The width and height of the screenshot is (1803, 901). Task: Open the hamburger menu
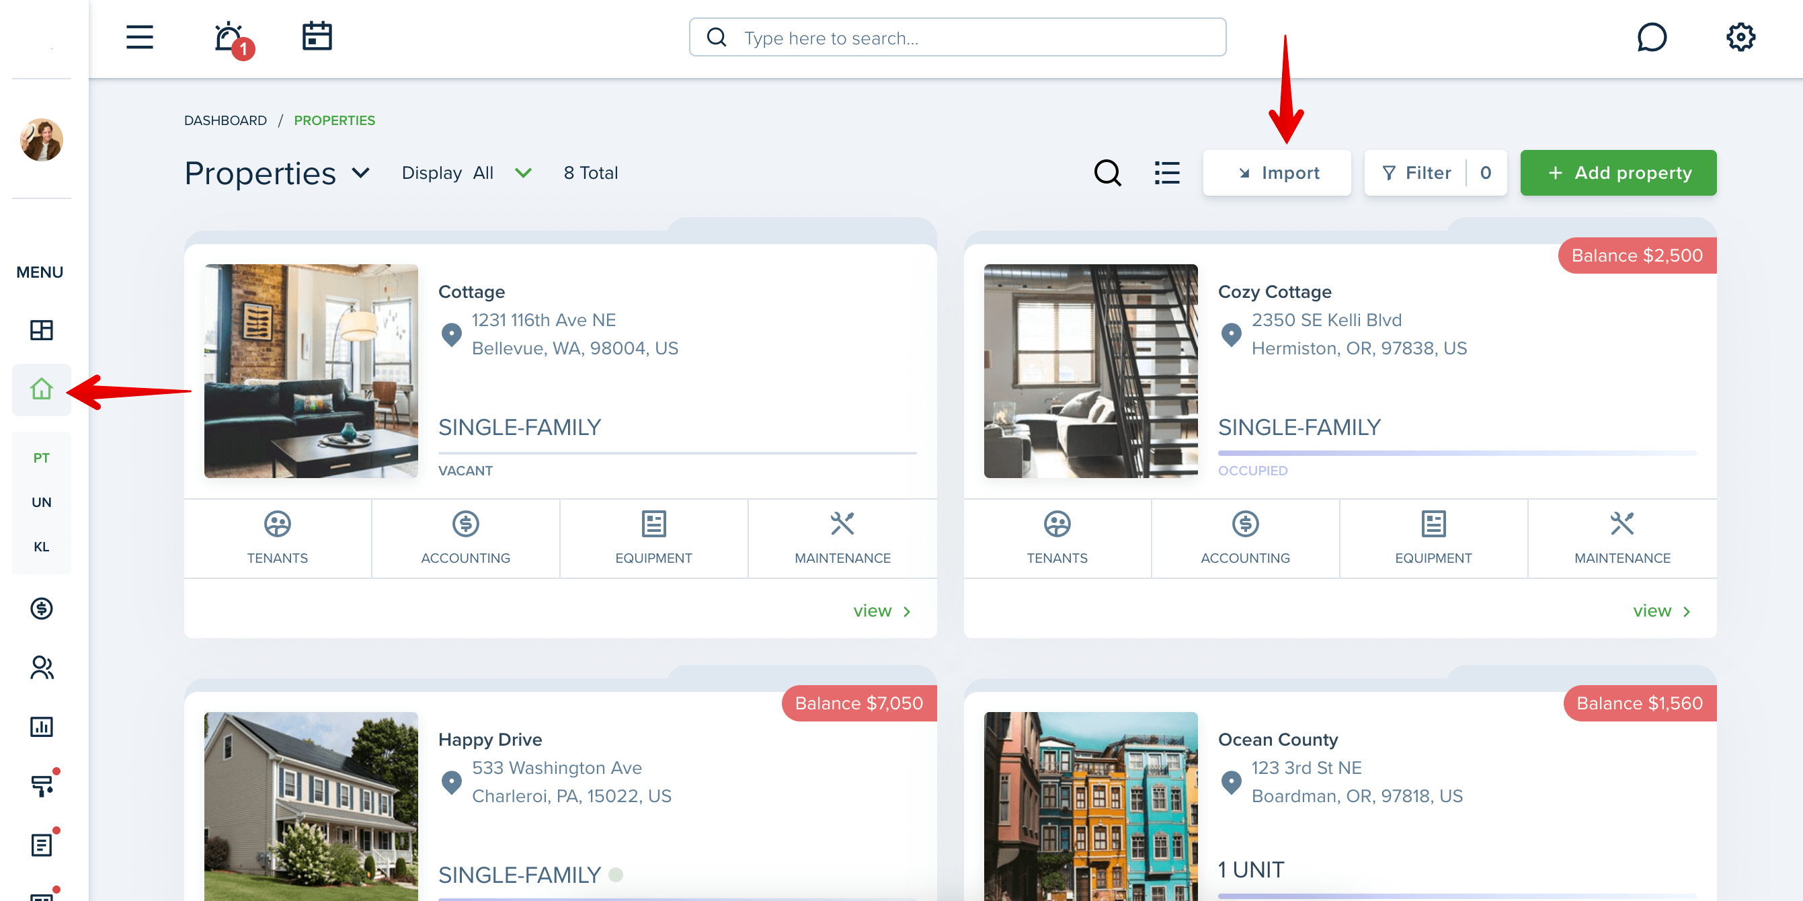139,37
